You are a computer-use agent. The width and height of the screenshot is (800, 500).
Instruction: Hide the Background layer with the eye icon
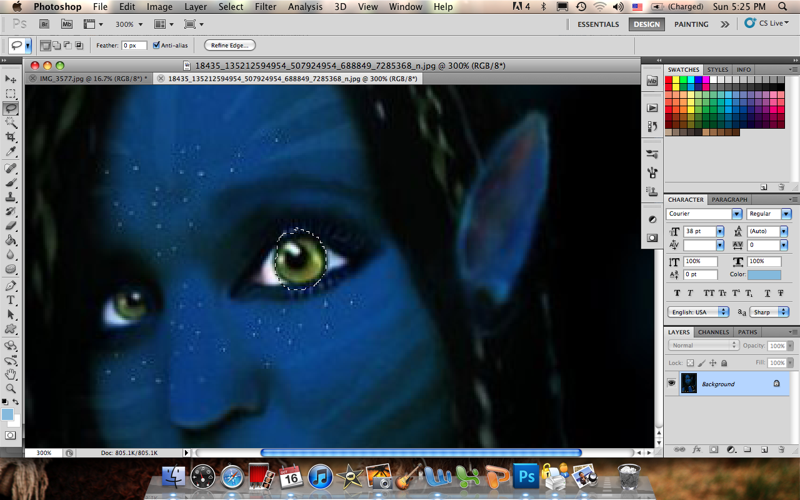(x=672, y=383)
